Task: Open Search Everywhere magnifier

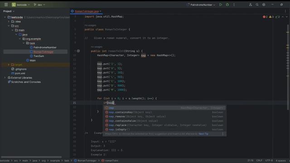Action: click(x=257, y=5)
